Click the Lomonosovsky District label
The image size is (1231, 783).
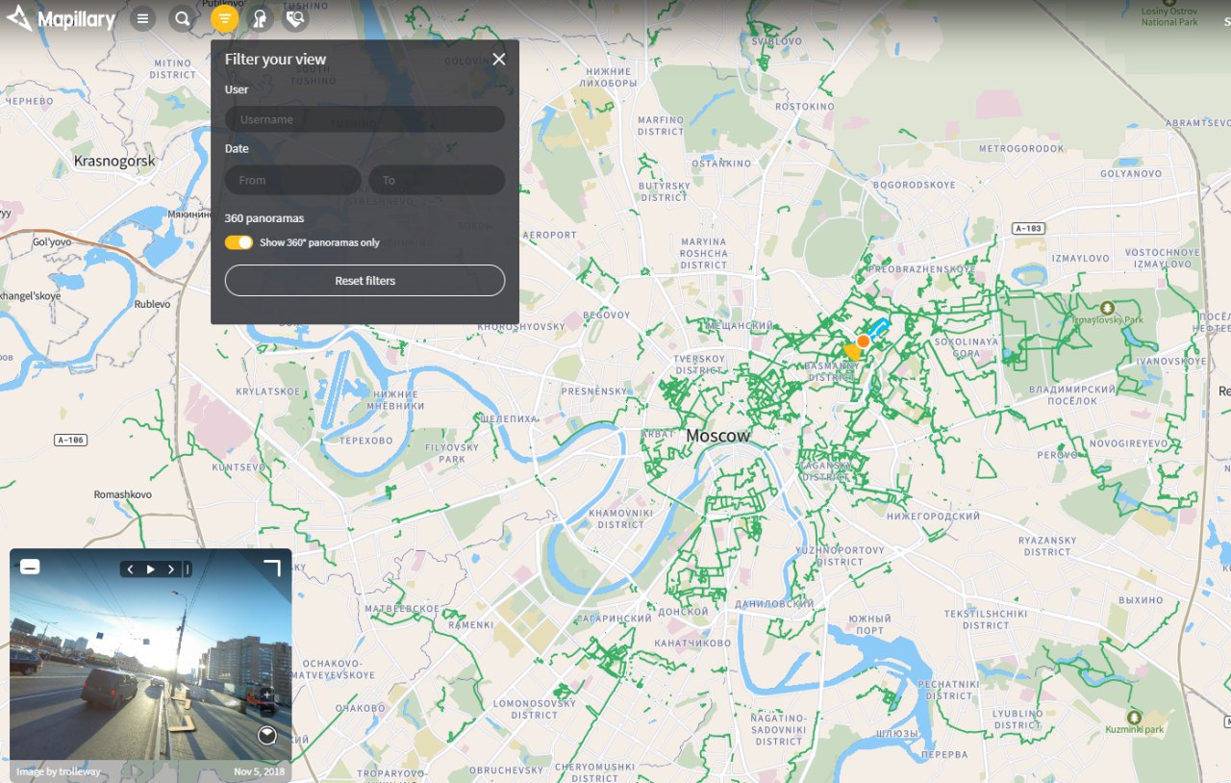click(x=534, y=709)
